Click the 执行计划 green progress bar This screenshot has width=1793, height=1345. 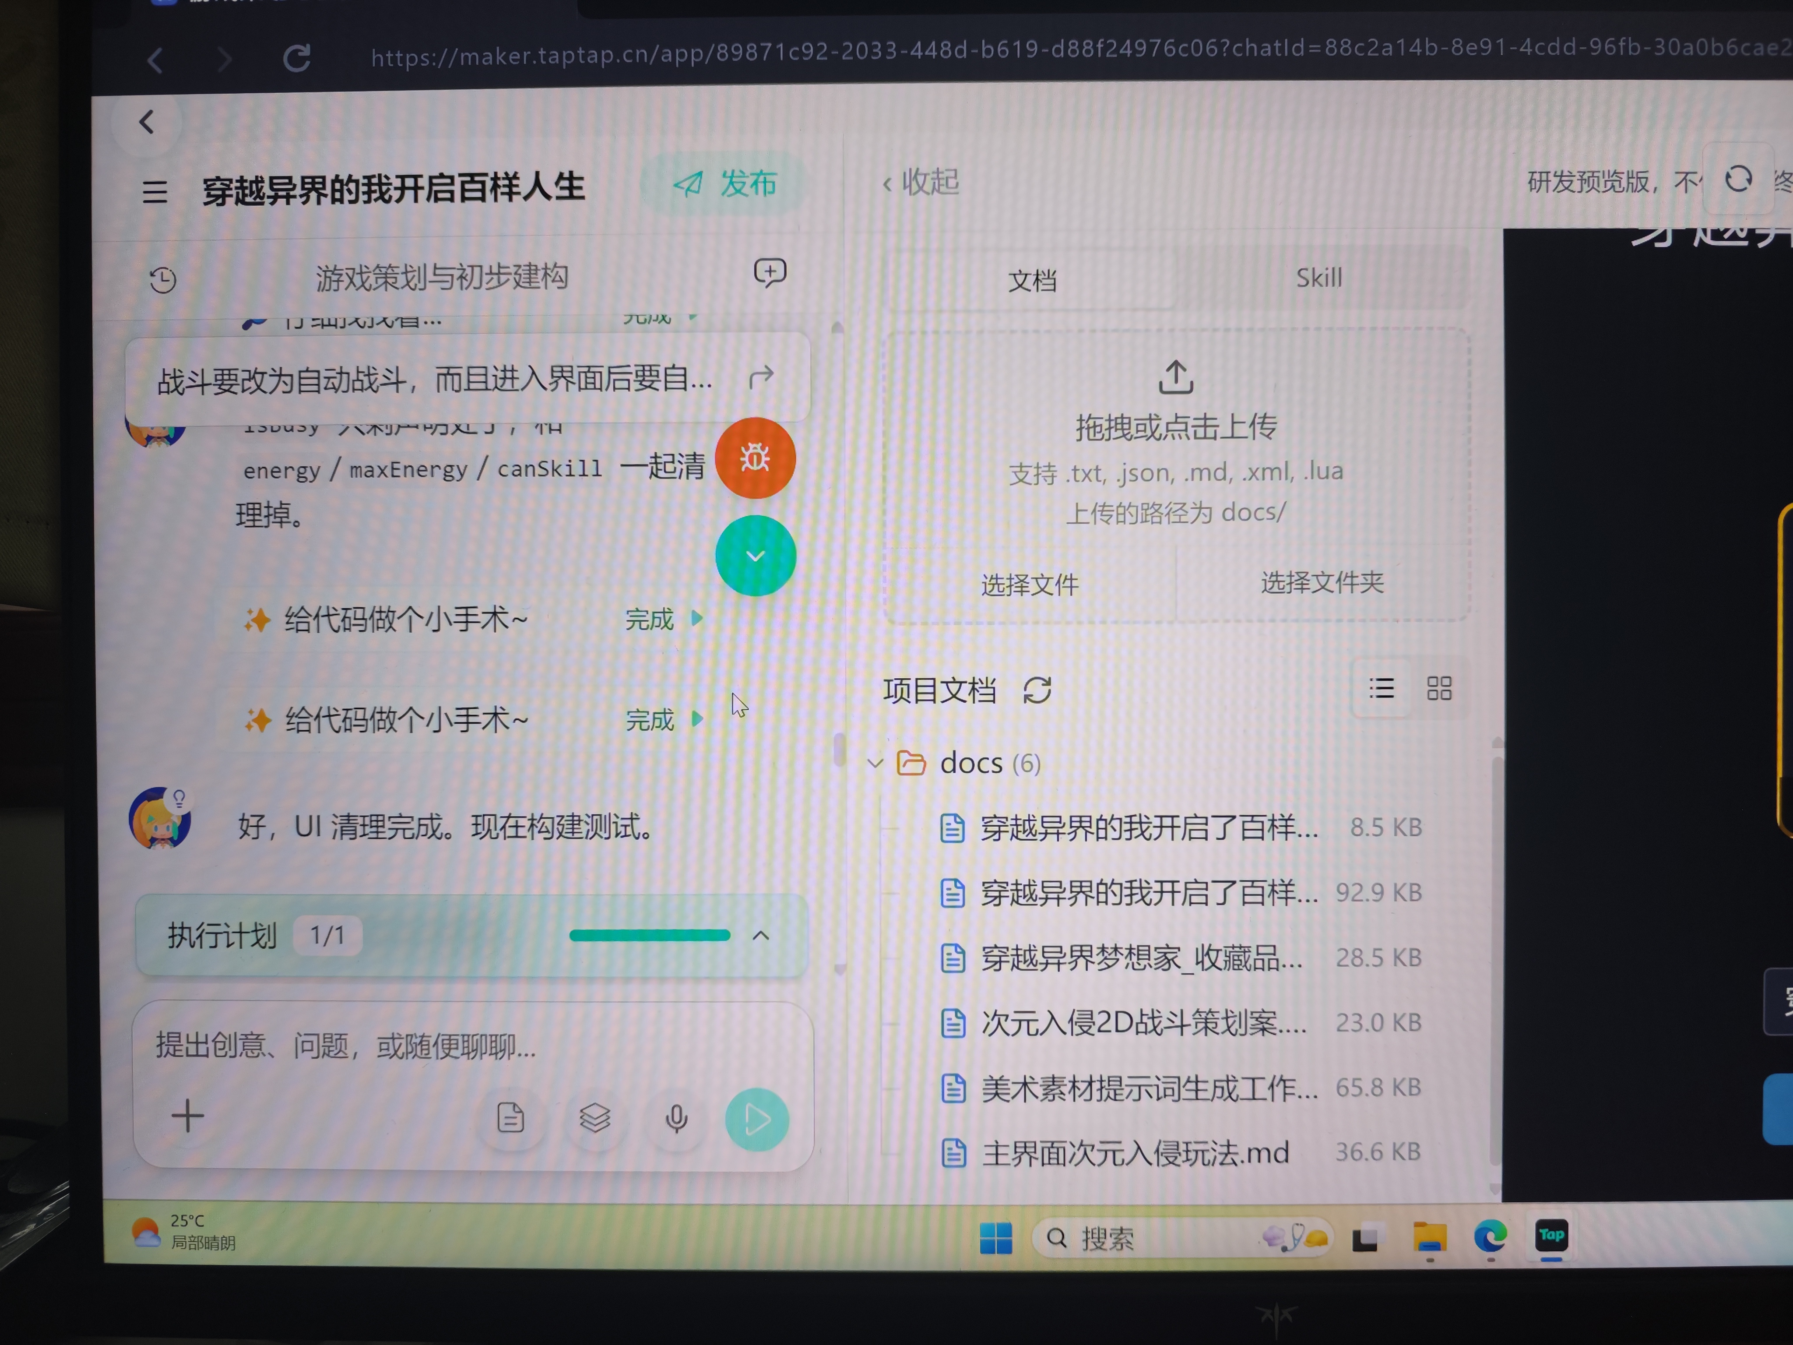click(649, 936)
